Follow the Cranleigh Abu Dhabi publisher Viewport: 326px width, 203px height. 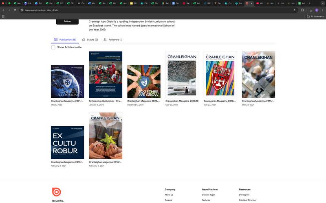(x=67, y=22)
